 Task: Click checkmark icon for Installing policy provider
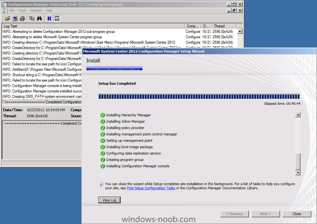click(103, 128)
